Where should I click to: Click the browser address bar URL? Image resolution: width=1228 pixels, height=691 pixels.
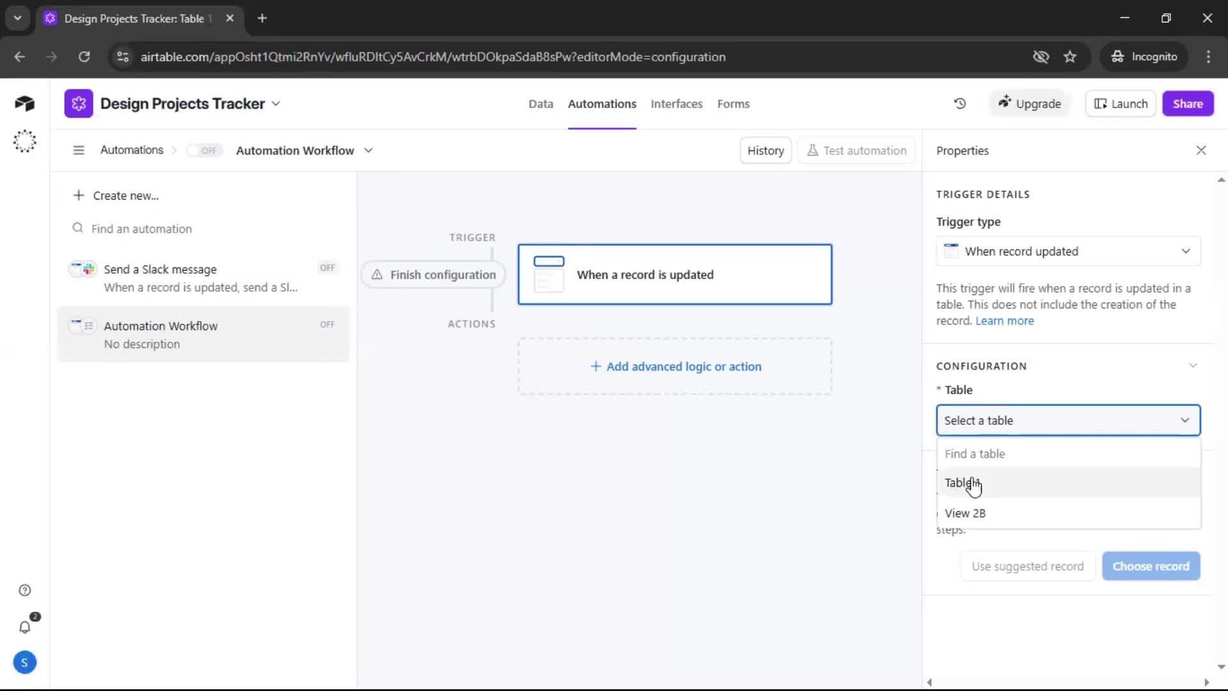[x=433, y=57]
